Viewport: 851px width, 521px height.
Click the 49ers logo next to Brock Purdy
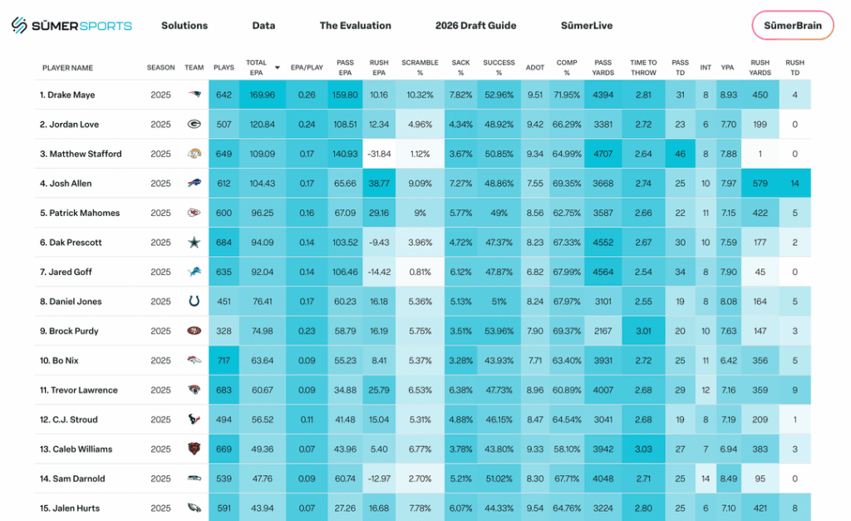point(194,331)
